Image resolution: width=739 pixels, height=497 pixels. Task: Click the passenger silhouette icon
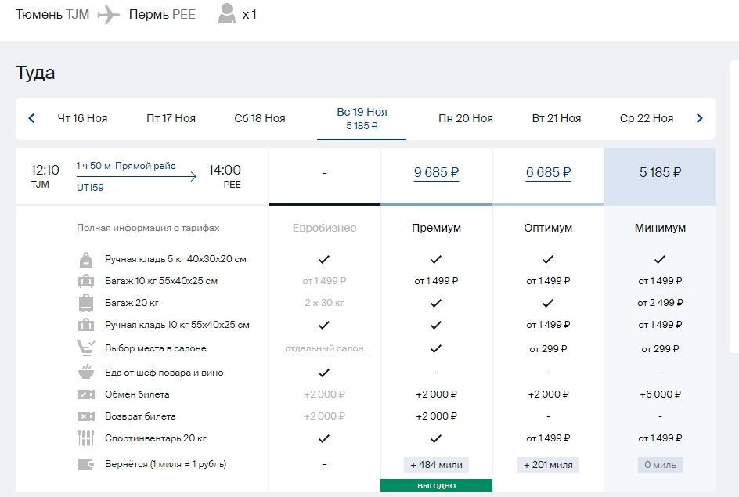[227, 14]
